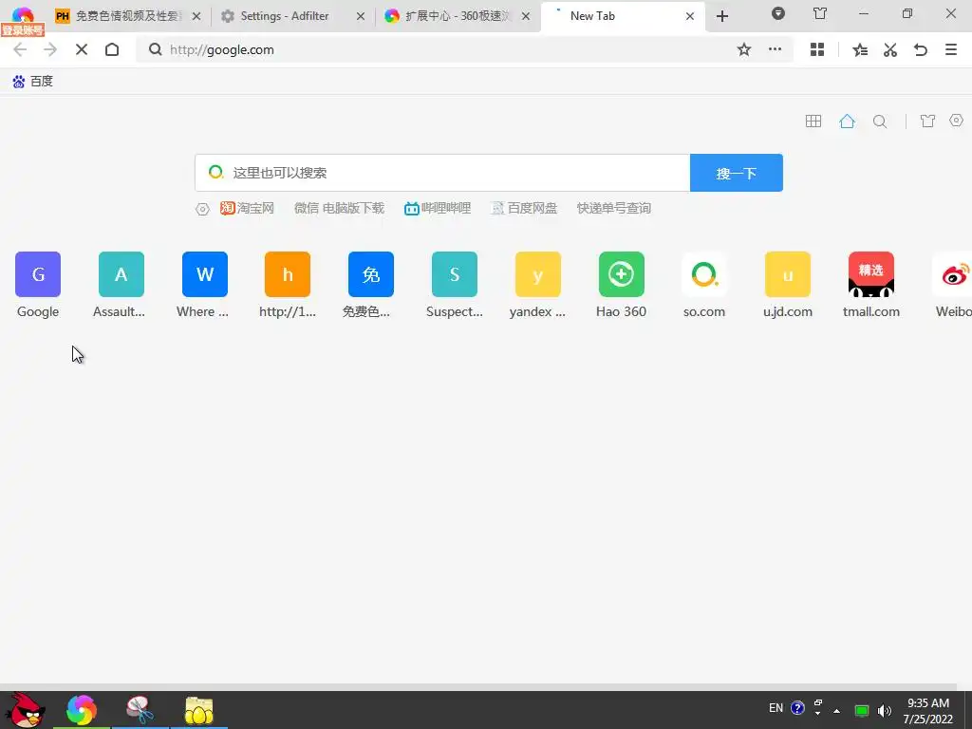The width and height of the screenshot is (972, 729).
Task: Switch the new tab page to grid view
Action: point(813,121)
